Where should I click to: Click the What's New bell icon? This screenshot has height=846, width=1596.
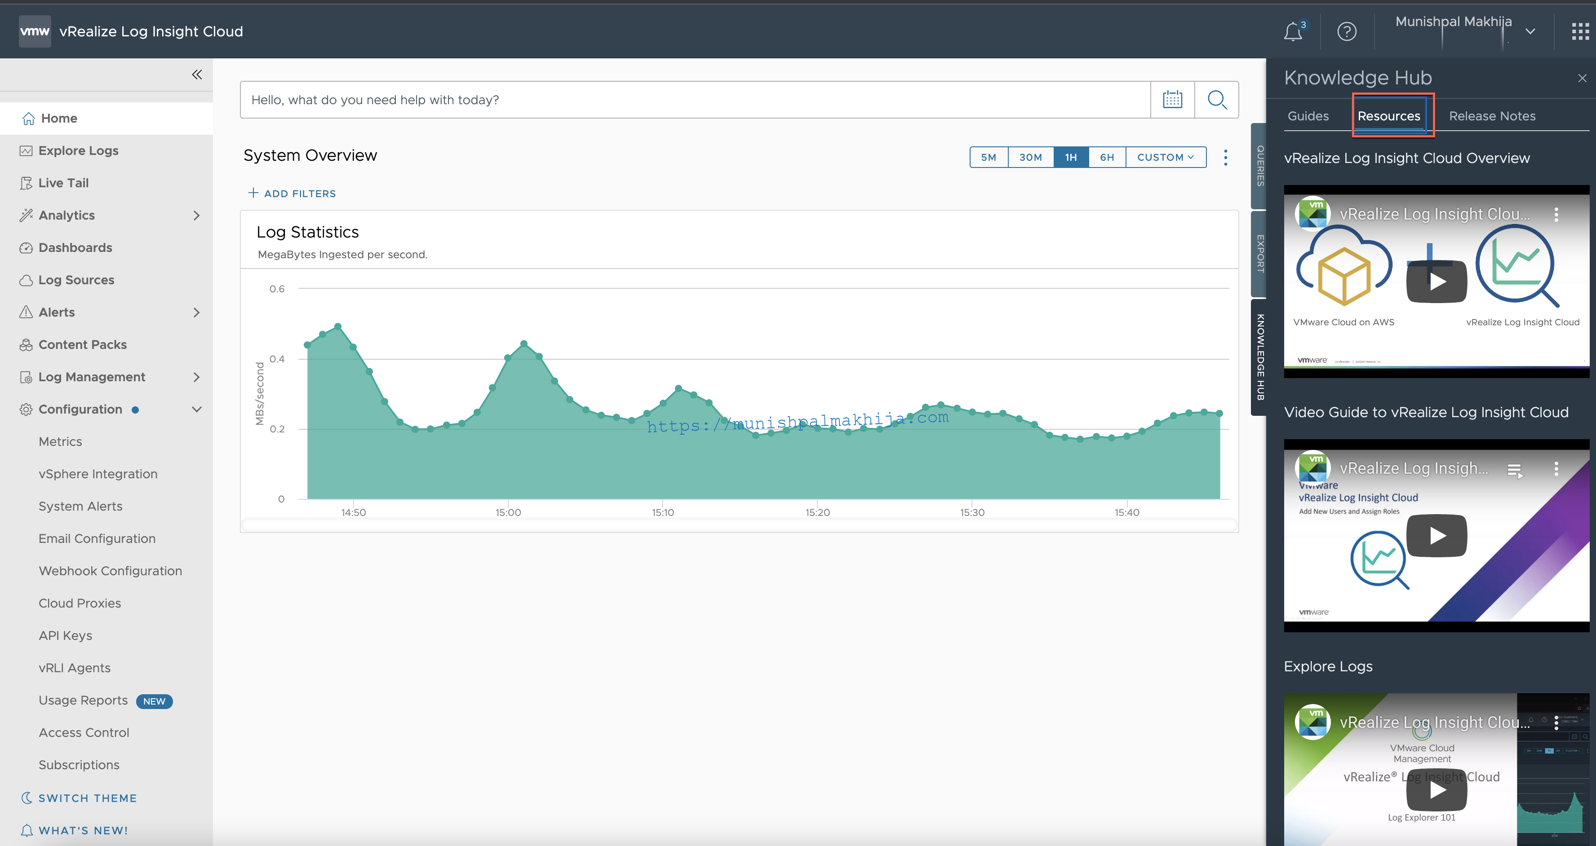click(27, 830)
